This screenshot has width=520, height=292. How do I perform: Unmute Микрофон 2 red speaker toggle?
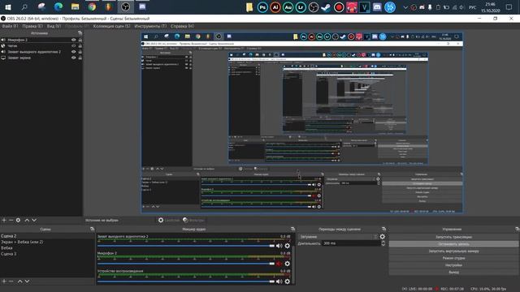tap(279, 264)
